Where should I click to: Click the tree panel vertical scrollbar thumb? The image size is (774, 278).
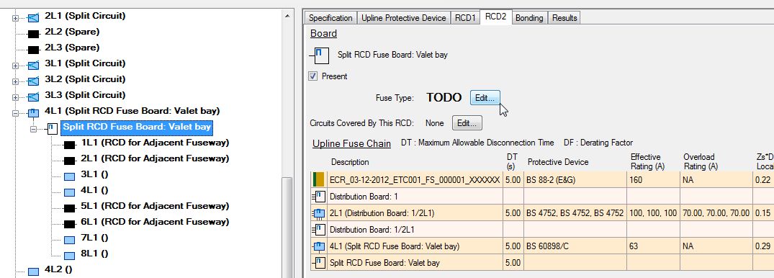(x=287, y=227)
